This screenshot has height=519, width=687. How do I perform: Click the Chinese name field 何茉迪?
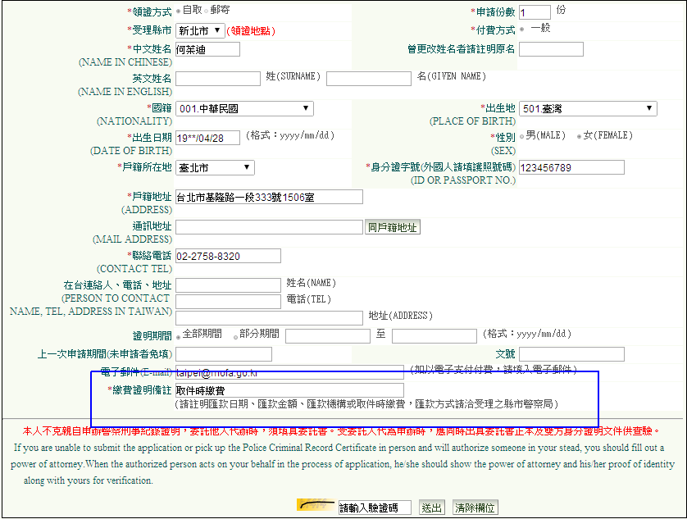[207, 49]
